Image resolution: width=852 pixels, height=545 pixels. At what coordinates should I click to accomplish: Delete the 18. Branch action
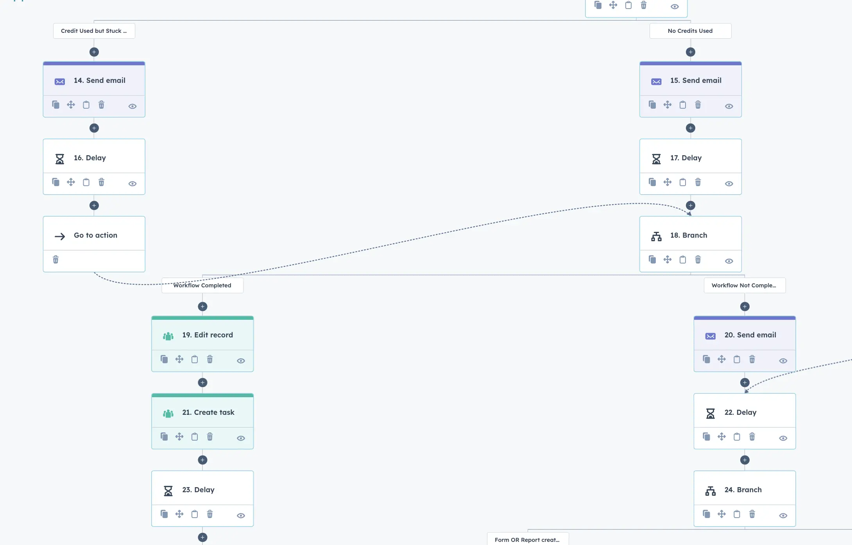(698, 260)
